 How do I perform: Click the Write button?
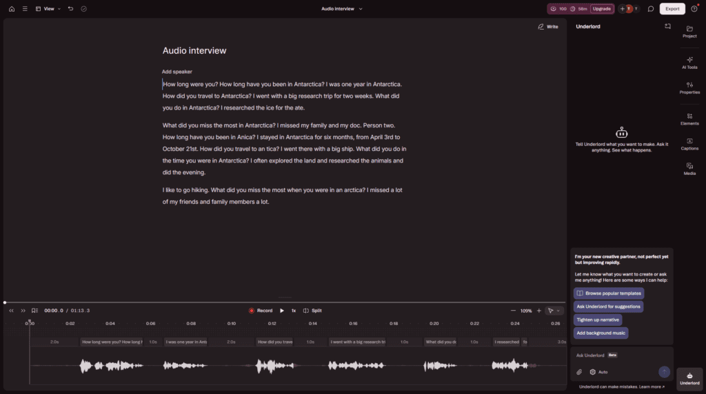pyautogui.click(x=548, y=27)
